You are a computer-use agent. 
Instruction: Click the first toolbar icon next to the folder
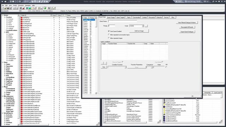(x=2, y=8)
